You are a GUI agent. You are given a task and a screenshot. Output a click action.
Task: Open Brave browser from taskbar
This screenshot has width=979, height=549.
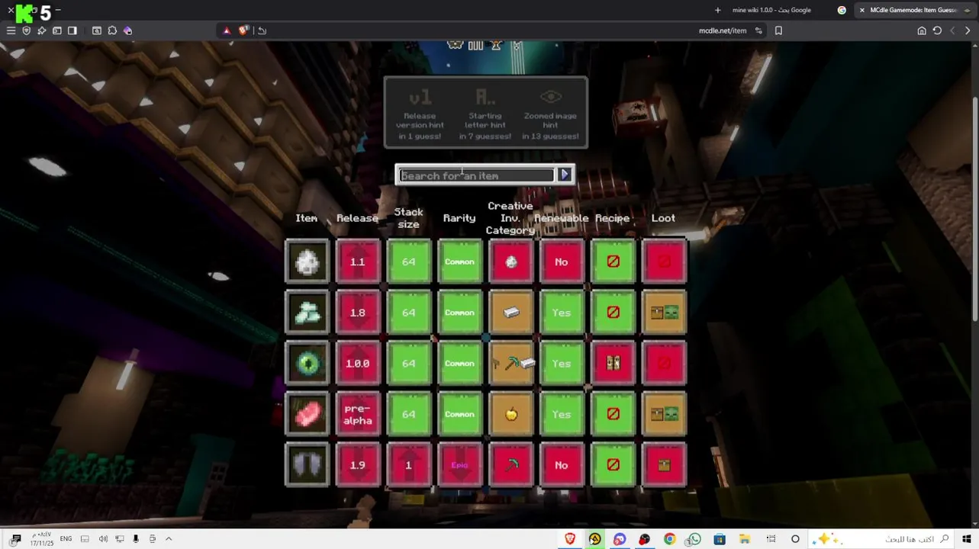pyautogui.click(x=570, y=539)
